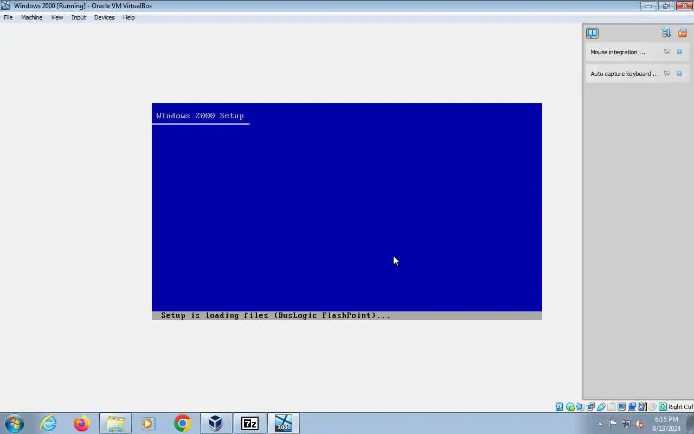Image resolution: width=694 pixels, height=434 pixels.
Task: Launch Firefox from the taskbar
Action: click(x=82, y=423)
